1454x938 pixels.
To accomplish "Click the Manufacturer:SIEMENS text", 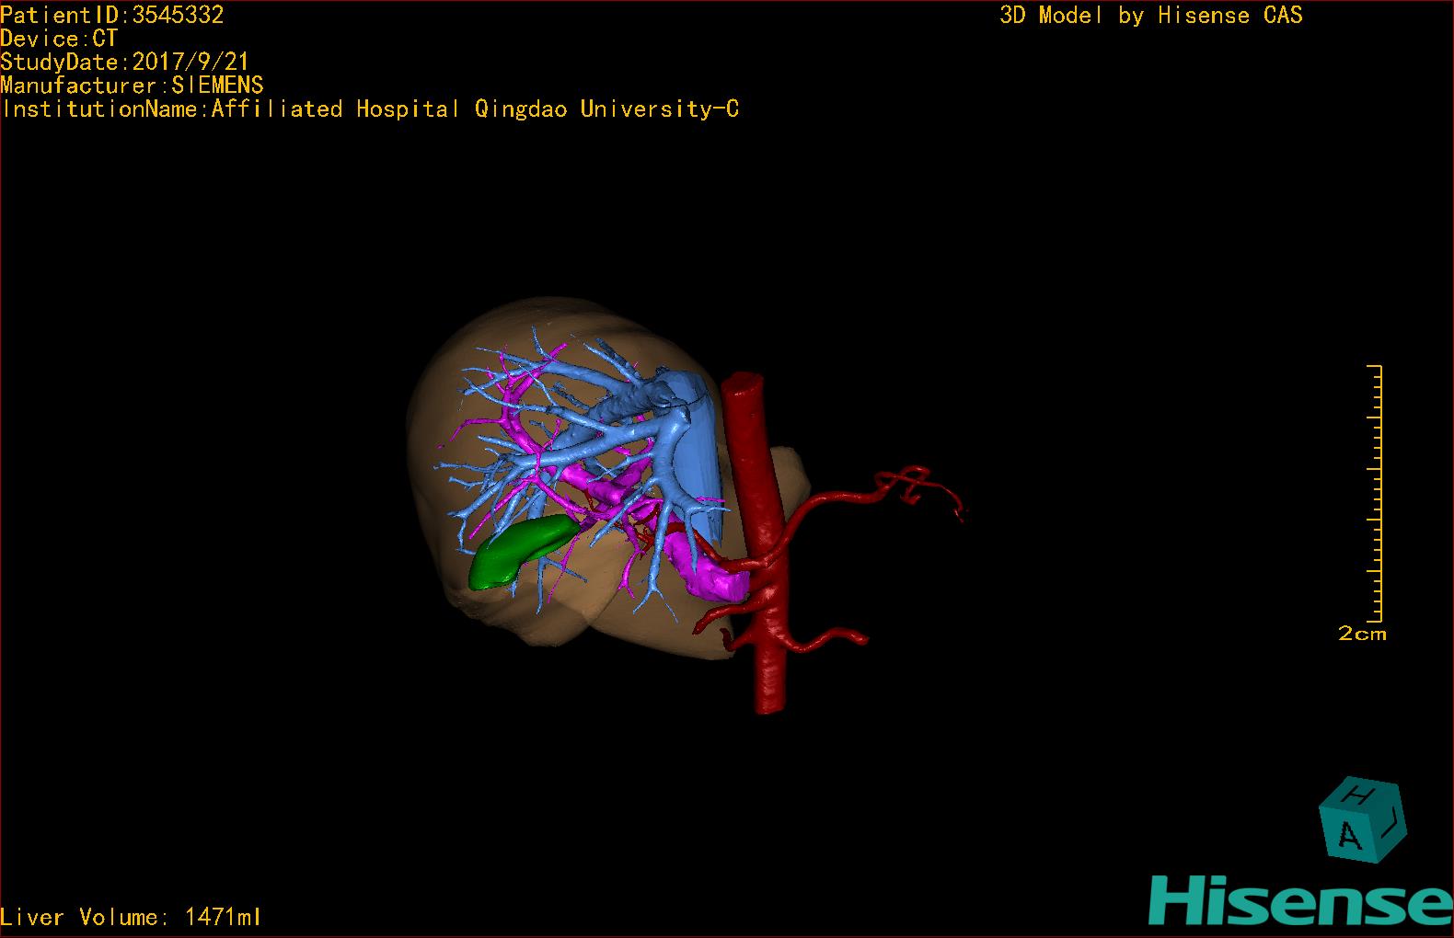I will pyautogui.click(x=133, y=86).
